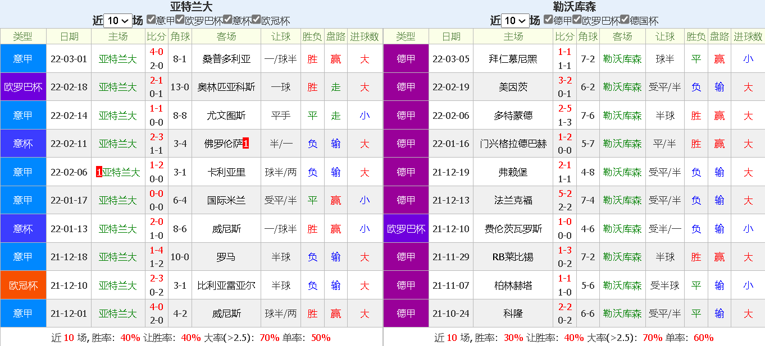Image resolution: width=765 pixels, height=346 pixels.
Task: Click 美因茨 home team name
Action: [x=513, y=87]
